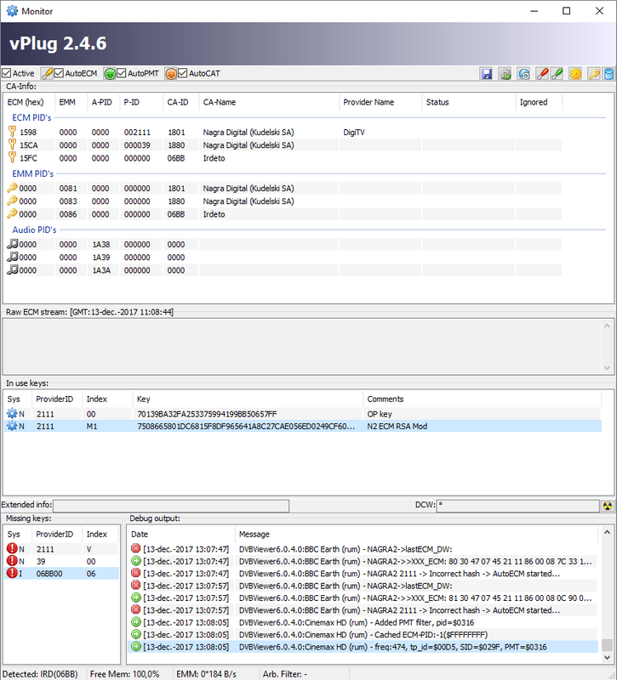Click the green screwdriver toolbar icon
The width and height of the screenshot is (617, 680).
click(557, 74)
